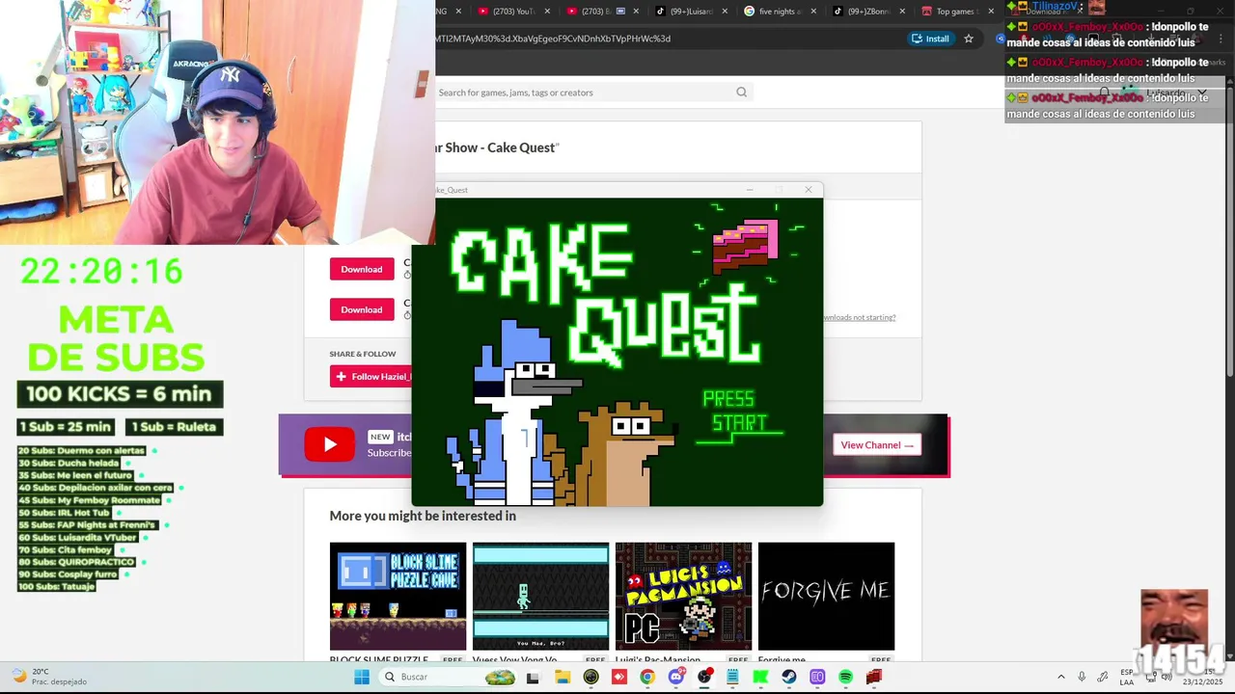Click the 'downloads not starting?' link

click(x=859, y=317)
